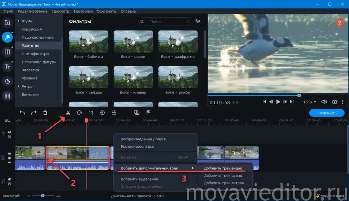Open the Transitions tab icon
The image size is (349, 201).
tap(7, 52)
